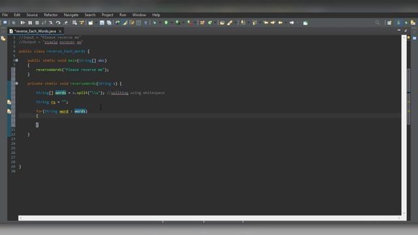The height and width of the screenshot is (235, 418).
Task: Toggle Use Step Filters button
Action: point(82,23)
